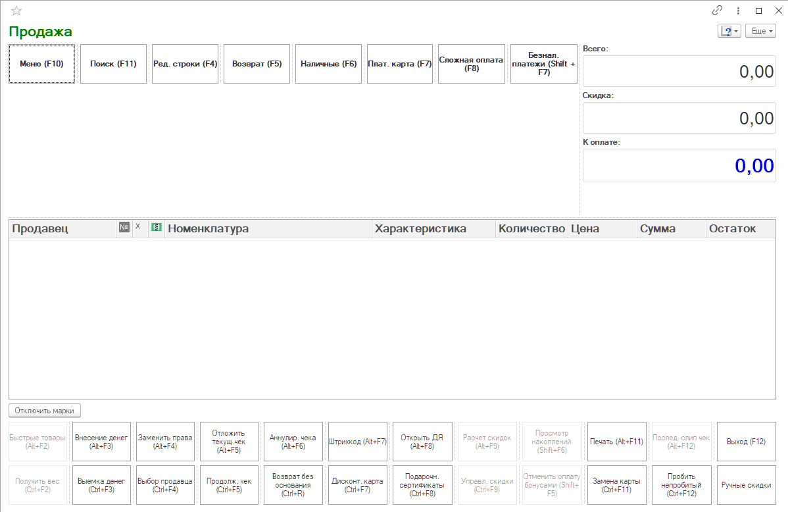Image resolution: width=788 pixels, height=512 pixels.
Task: Click the help question mark icon
Action: click(x=726, y=31)
